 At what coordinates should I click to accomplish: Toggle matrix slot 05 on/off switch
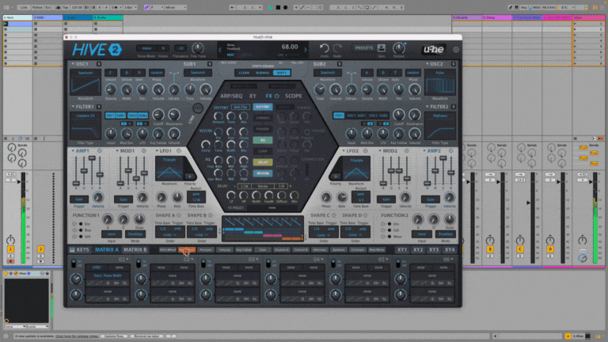click(333, 264)
